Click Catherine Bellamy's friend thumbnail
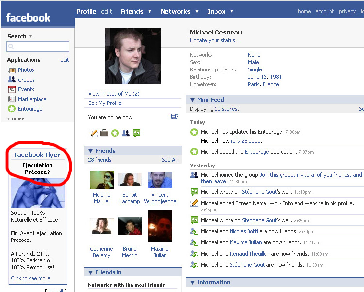Screen dimensions: 364x292 click(102, 226)
